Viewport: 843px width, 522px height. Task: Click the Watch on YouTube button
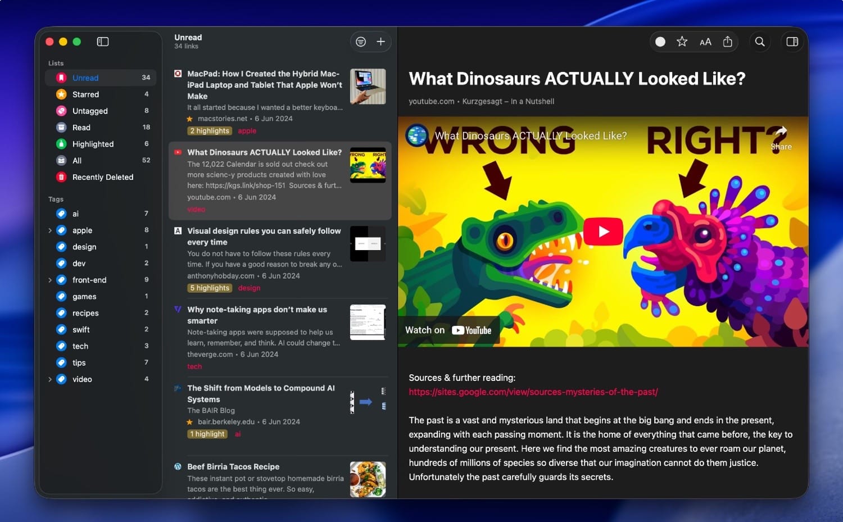[448, 330]
